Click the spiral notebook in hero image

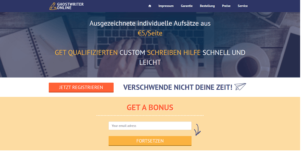(x=41, y=47)
